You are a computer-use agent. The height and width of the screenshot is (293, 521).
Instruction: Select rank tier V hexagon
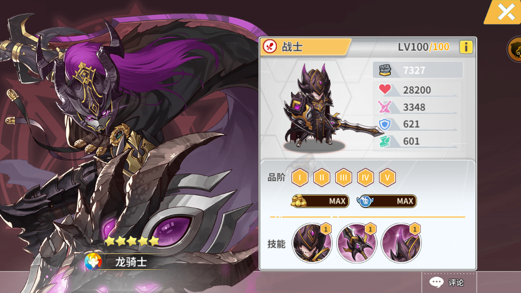pyautogui.click(x=387, y=178)
